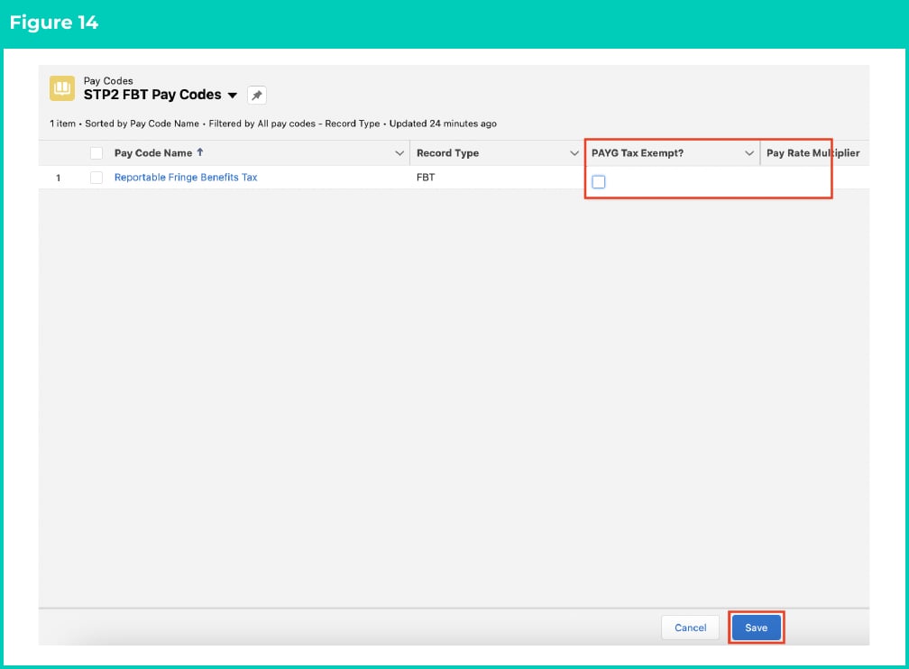Open the PAYG Tax Exempt column actions chevron

tap(749, 153)
